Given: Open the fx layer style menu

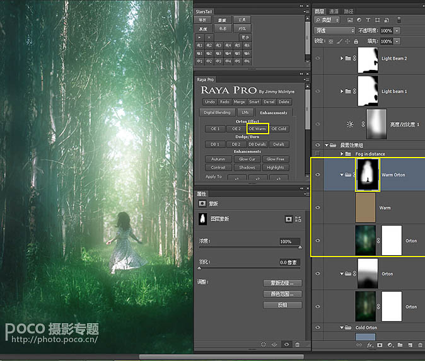Looking at the screenshot, I should pos(370,345).
